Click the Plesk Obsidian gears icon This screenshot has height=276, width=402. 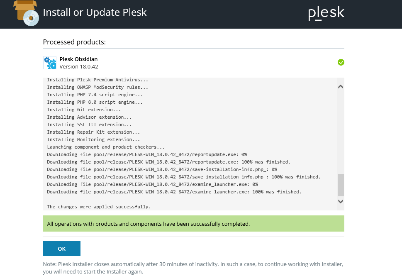click(x=50, y=63)
